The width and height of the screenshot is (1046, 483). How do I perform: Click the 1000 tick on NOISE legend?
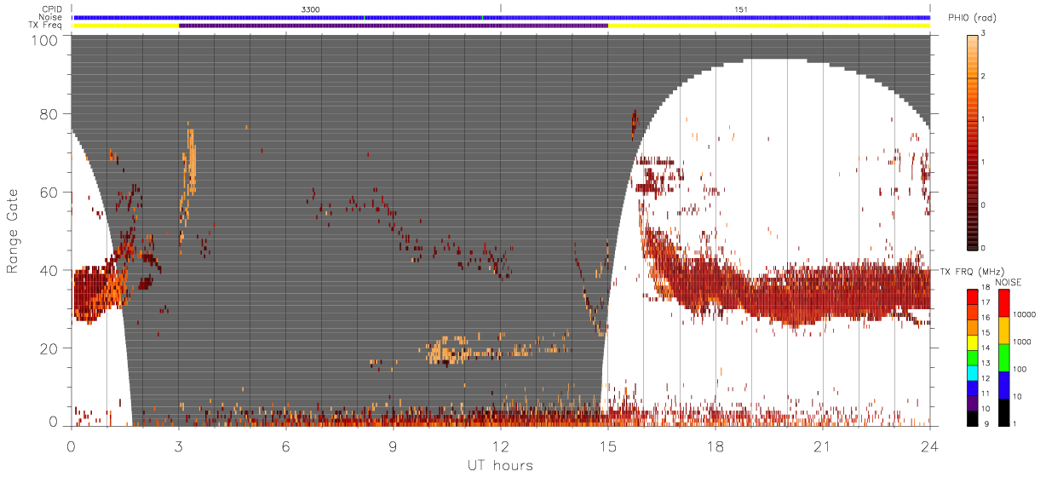click(1022, 342)
